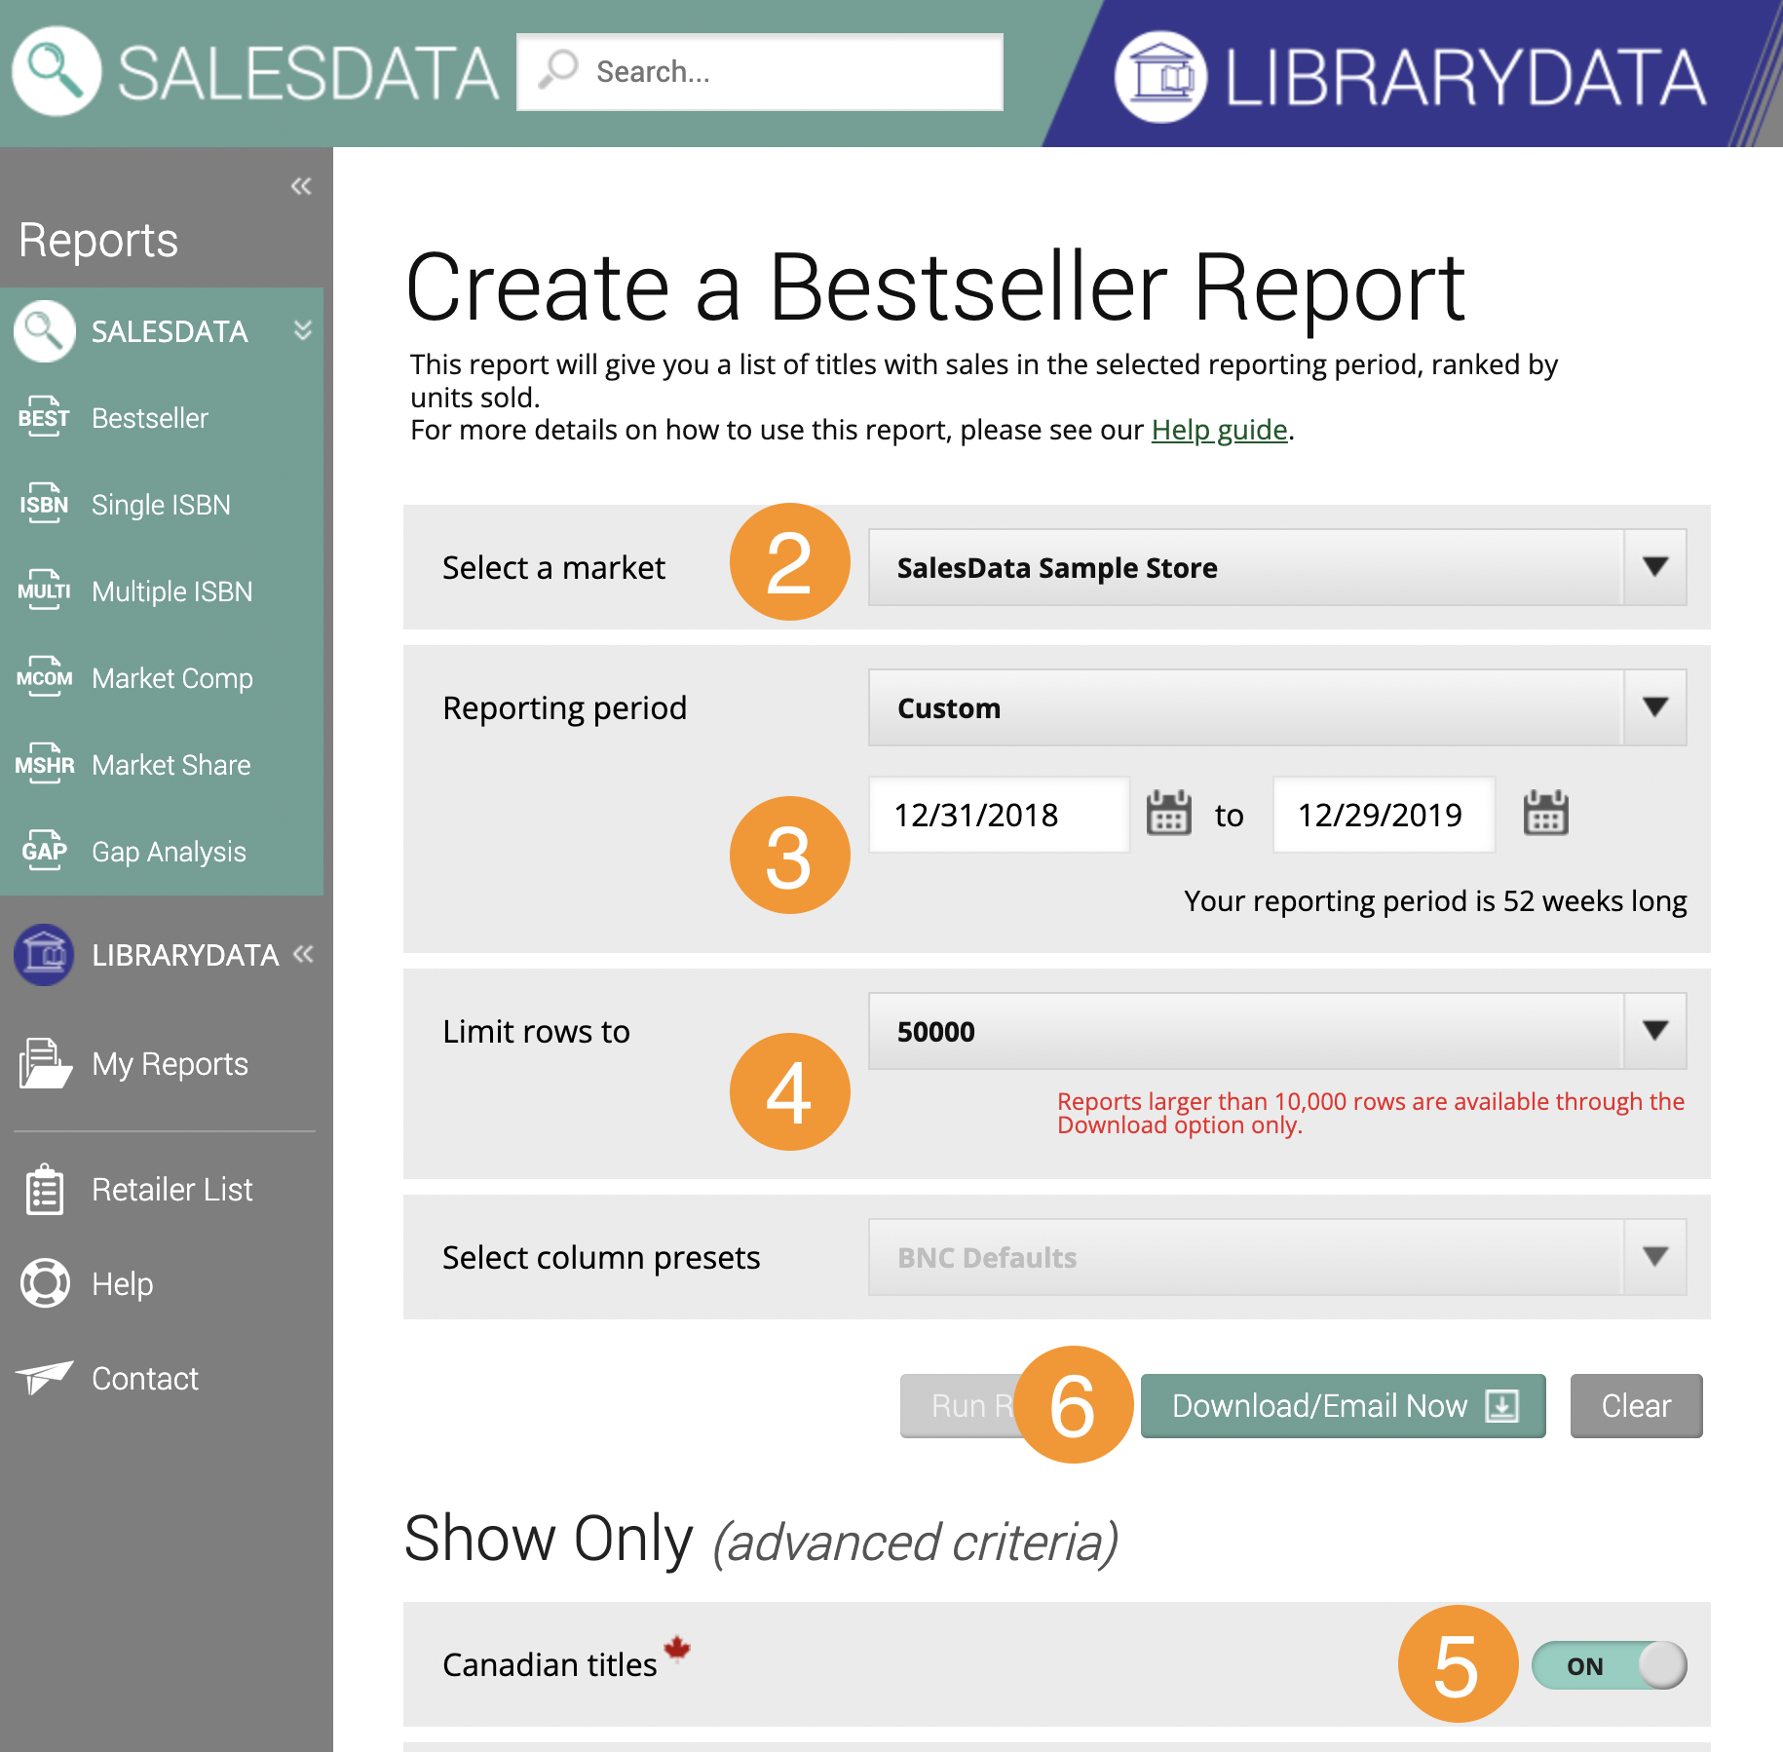Click the end date field 12/29/2019

[x=1384, y=815]
